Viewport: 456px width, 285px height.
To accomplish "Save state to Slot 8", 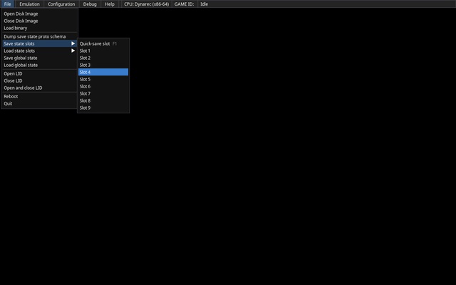I will click(x=103, y=100).
